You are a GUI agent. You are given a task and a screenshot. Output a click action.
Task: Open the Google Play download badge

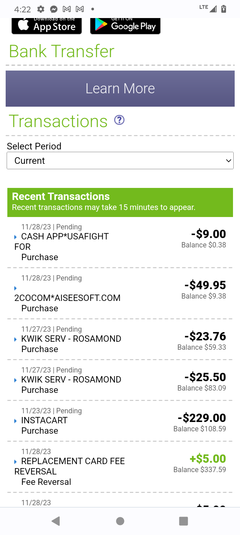tap(125, 26)
